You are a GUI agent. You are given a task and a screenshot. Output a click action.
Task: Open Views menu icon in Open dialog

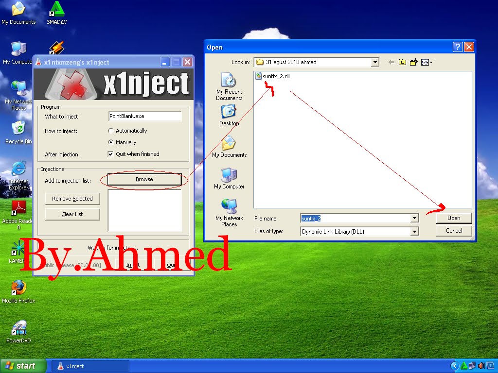click(x=427, y=62)
